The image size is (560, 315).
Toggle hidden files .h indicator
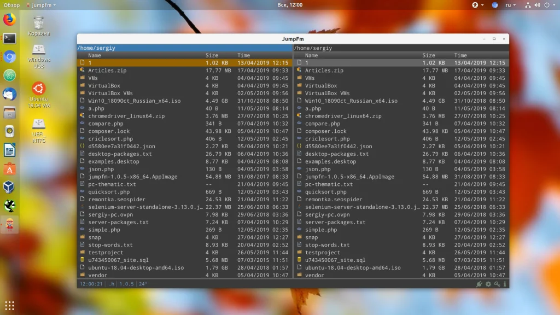point(112,284)
